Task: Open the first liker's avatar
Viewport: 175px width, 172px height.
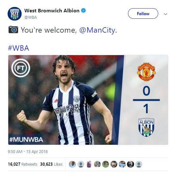Action: click(x=72, y=164)
